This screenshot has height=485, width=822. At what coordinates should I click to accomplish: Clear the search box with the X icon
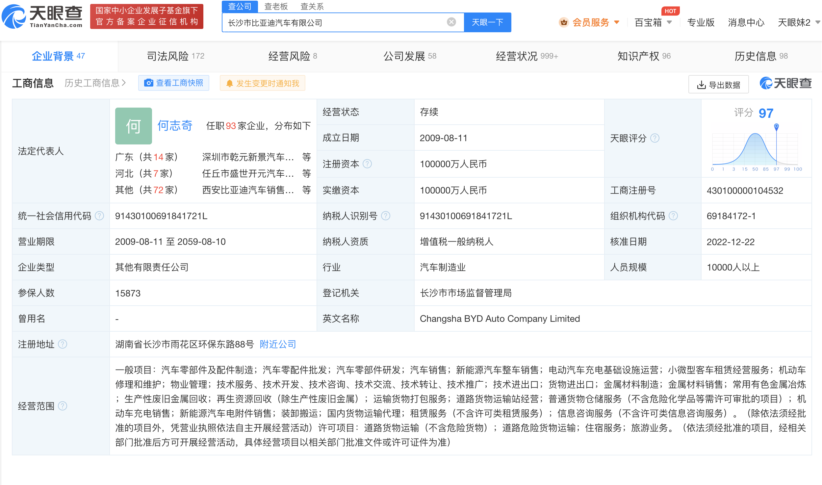(x=451, y=22)
